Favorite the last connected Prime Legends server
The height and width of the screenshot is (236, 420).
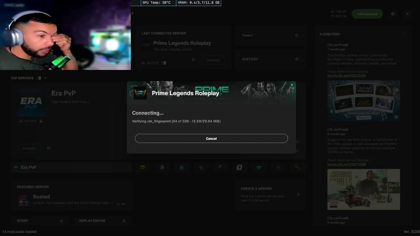[193, 60]
